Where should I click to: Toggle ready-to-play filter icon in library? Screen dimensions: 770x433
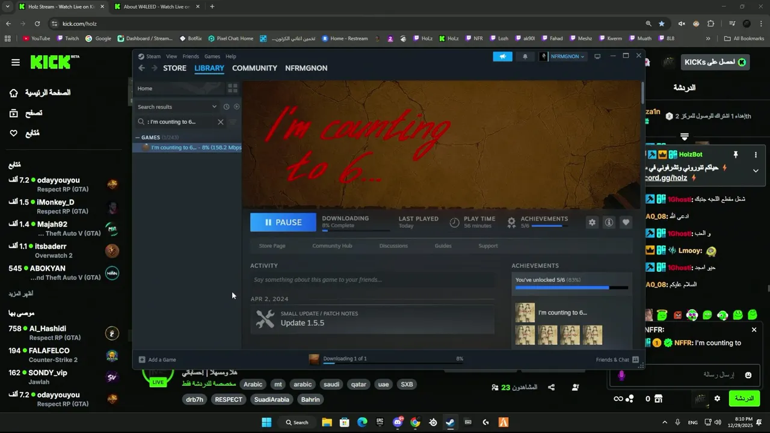236,106
